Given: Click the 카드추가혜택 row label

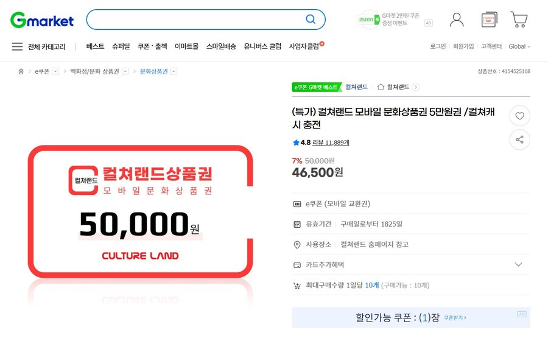Looking at the screenshot, I should (x=325, y=264).
